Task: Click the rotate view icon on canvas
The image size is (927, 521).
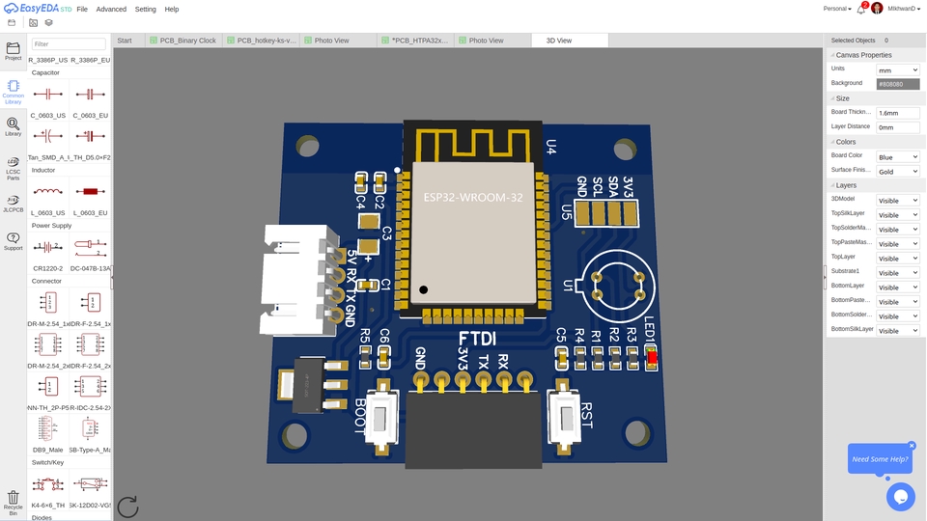Action: point(127,507)
